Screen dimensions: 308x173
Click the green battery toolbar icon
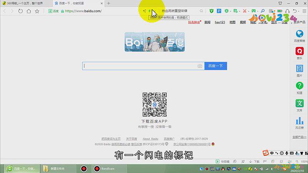[x=280, y=11]
